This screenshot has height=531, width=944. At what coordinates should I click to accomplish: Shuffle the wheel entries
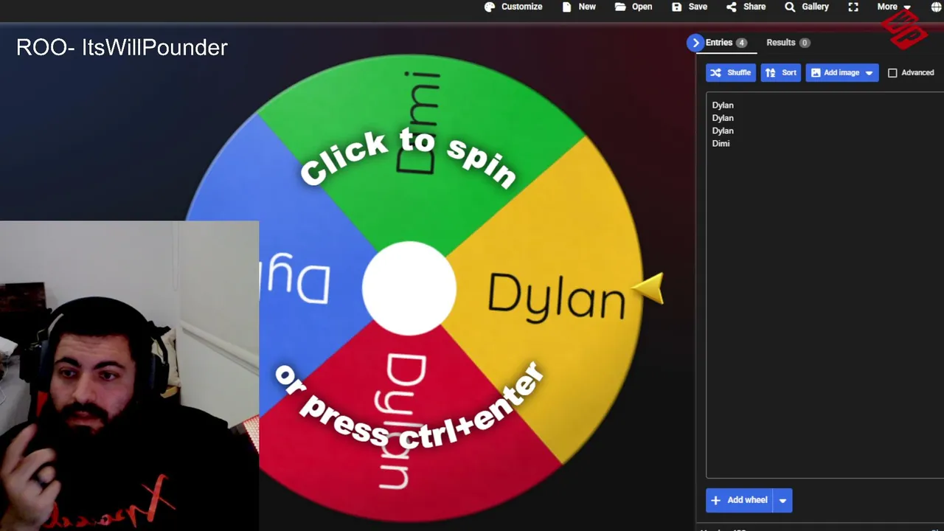731,72
